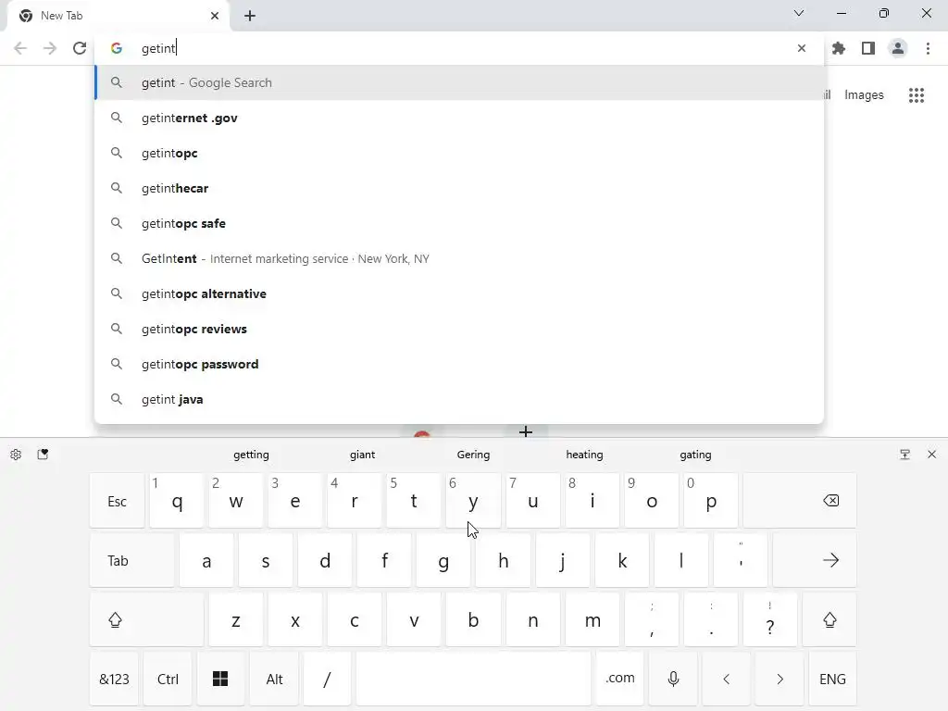This screenshot has height=711, width=948.
Task: Tap the apostrophe key
Action: pyautogui.click(x=741, y=560)
